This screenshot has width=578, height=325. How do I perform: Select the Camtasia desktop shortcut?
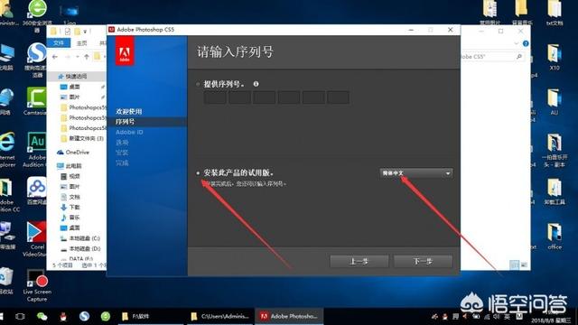click(x=35, y=101)
